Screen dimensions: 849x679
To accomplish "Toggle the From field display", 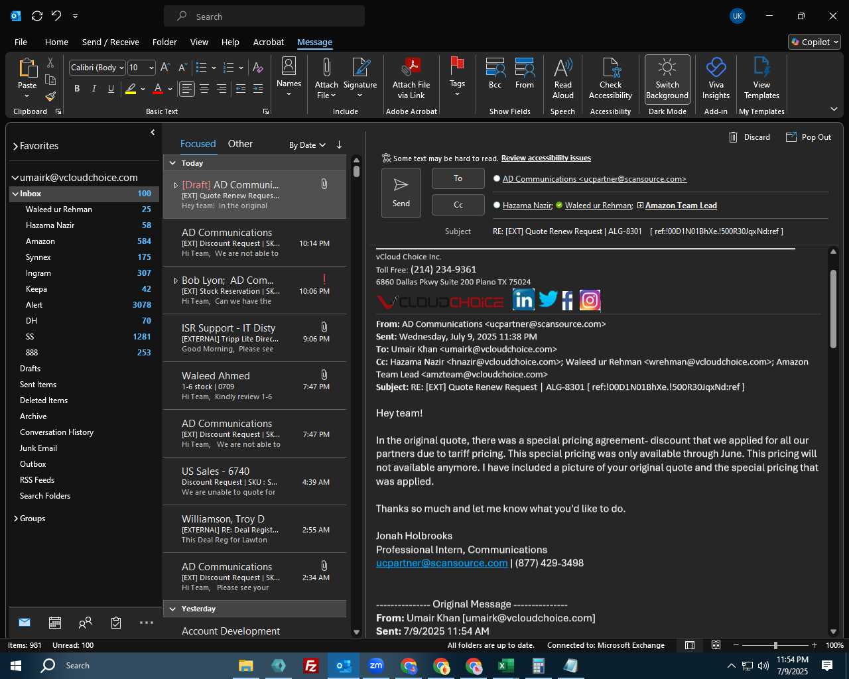I will click(524, 73).
